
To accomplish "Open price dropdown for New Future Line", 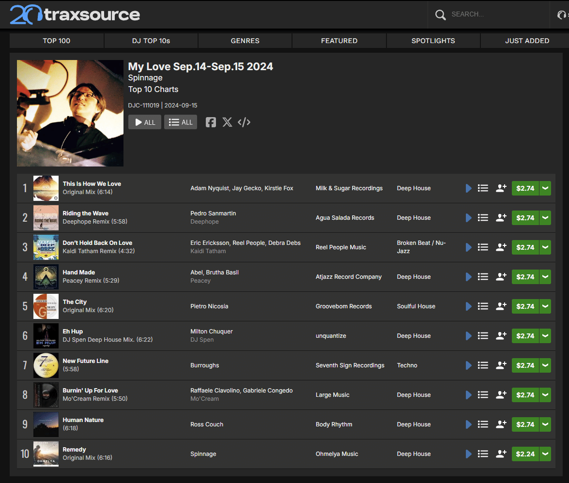I will tap(545, 365).
